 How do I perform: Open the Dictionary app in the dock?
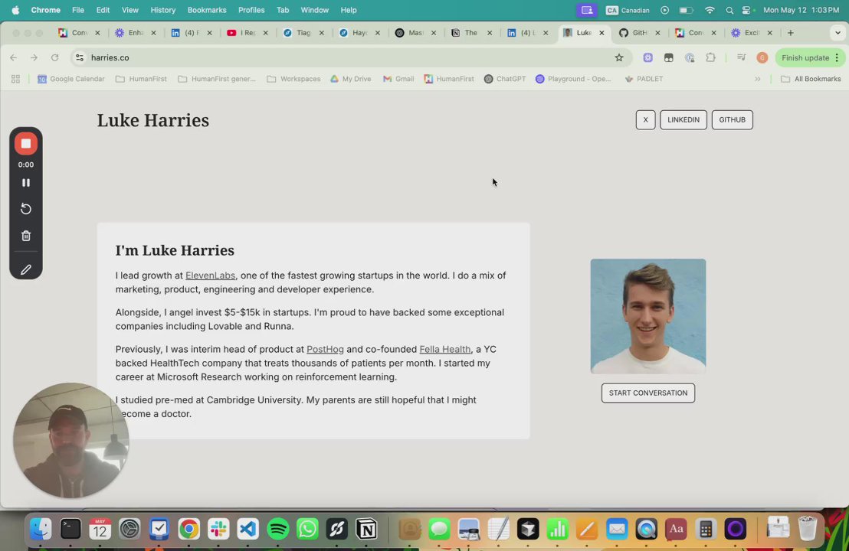[x=676, y=529]
